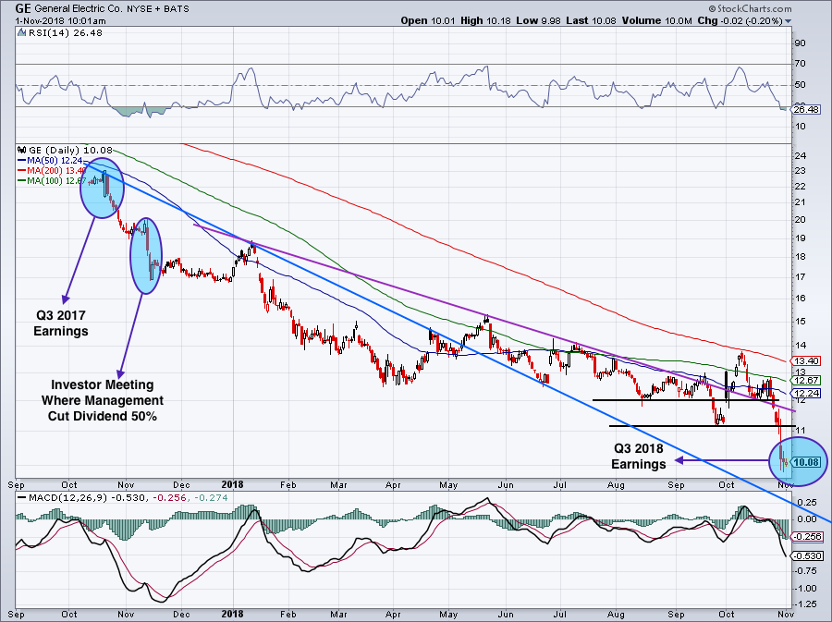This screenshot has height=622, width=832.
Task: Click the Investor Meeting Cut Dividend 50% annotation
Action: [x=103, y=400]
